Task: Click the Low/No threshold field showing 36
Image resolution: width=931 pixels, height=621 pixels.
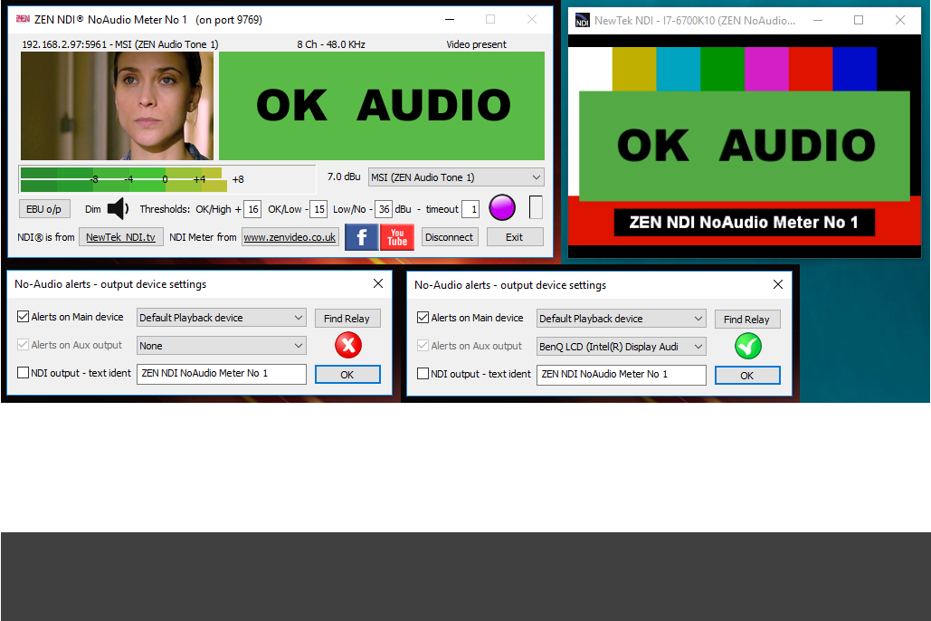Action: (384, 209)
